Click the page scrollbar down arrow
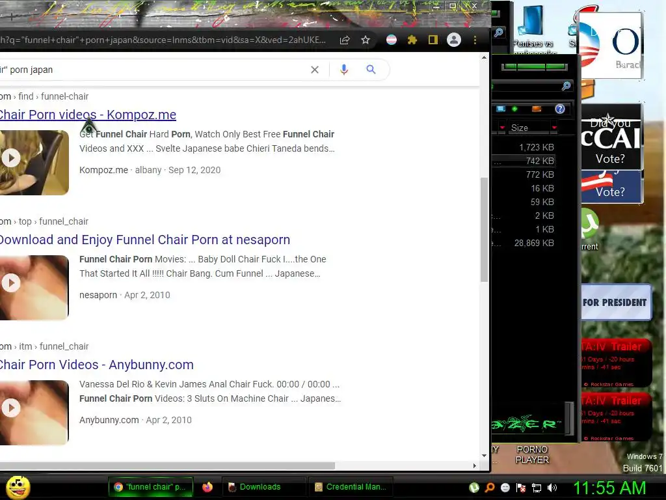The image size is (666, 500). tap(484, 455)
